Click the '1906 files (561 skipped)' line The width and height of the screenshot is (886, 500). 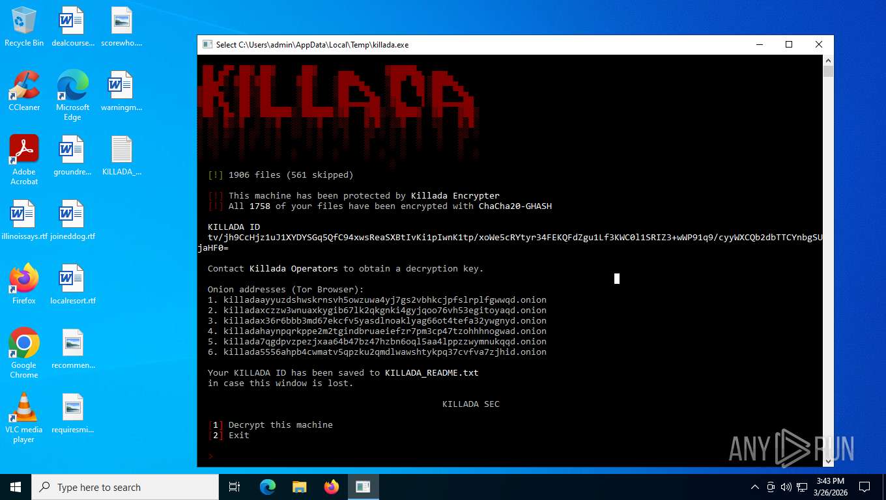[281, 174]
